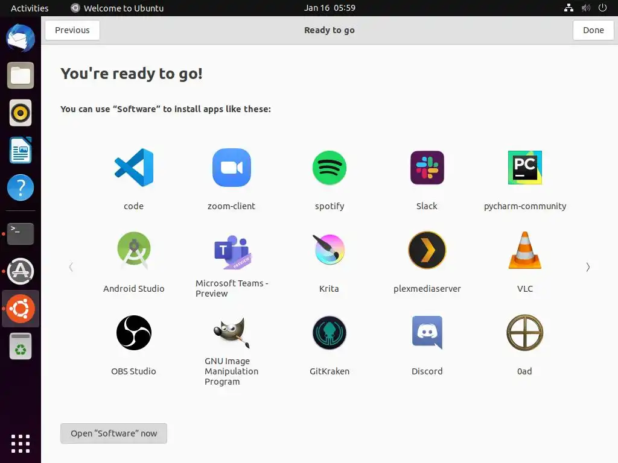Open the Android Studio app icon
Screen dimensions: 618x463
133,250
